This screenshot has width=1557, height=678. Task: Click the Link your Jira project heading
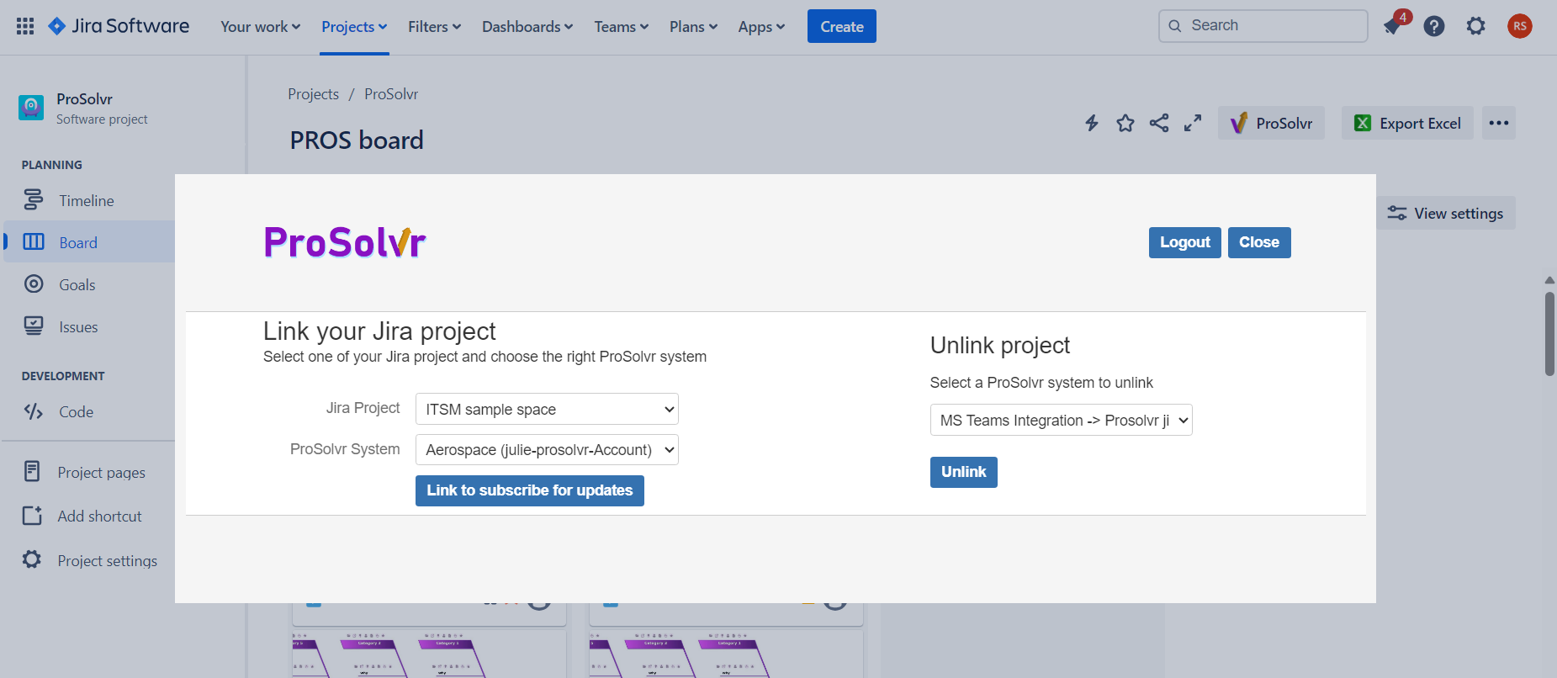pos(379,331)
